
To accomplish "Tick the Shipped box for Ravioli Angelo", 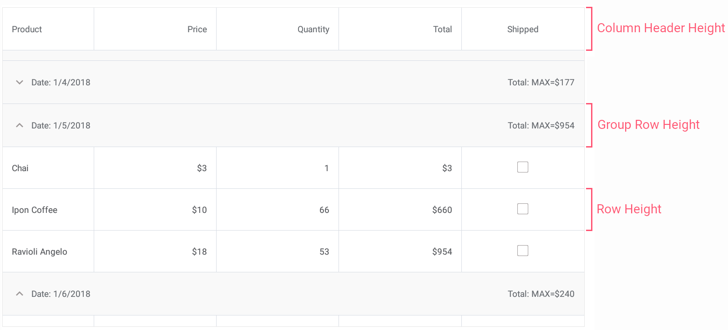I will tap(523, 251).
